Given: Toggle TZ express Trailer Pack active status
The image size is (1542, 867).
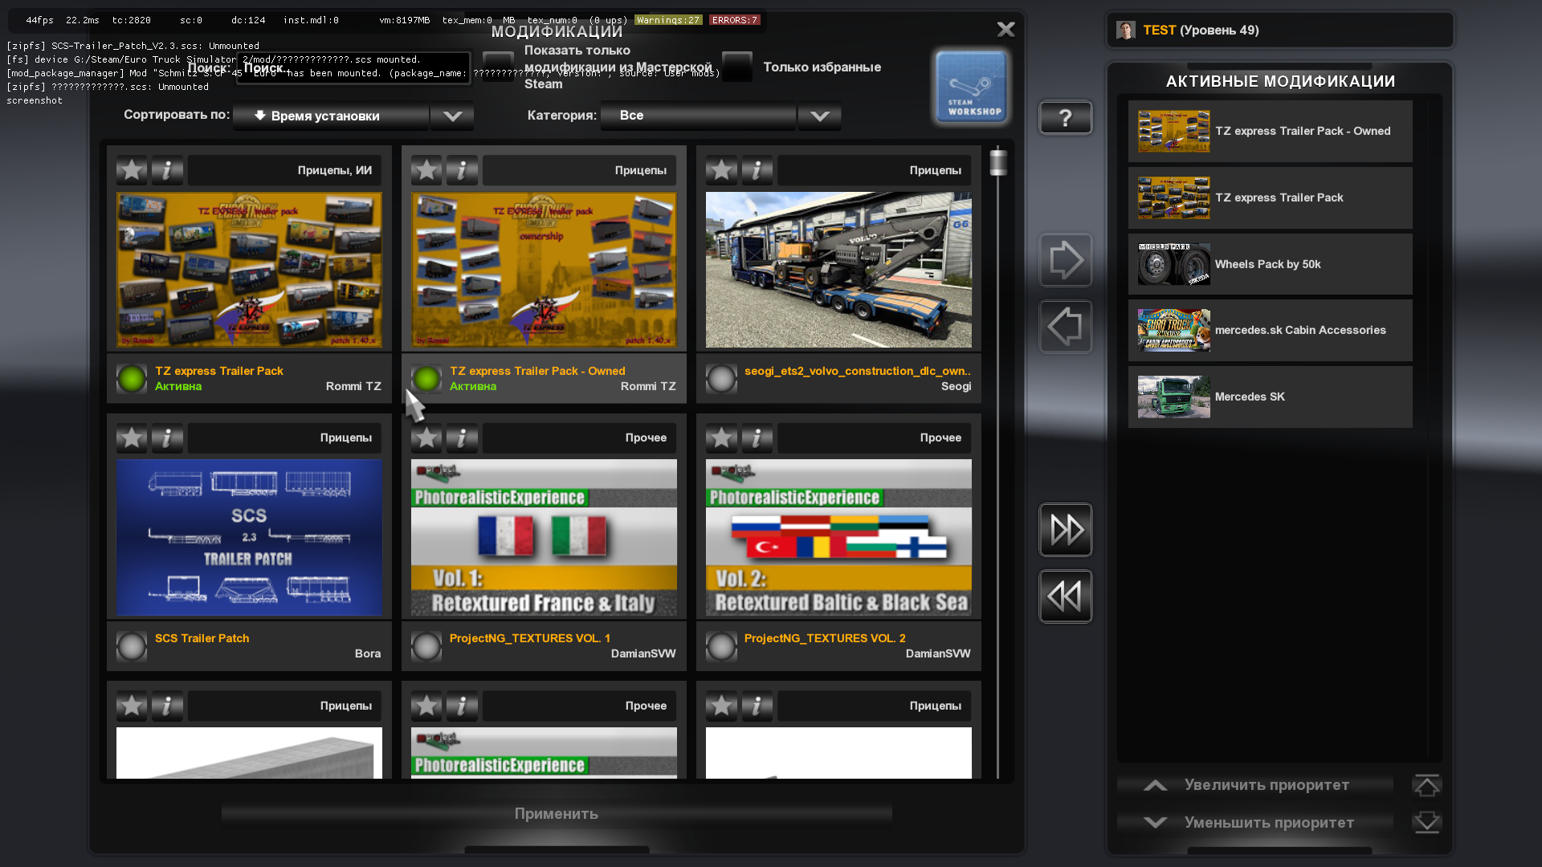Looking at the screenshot, I should coord(132,378).
